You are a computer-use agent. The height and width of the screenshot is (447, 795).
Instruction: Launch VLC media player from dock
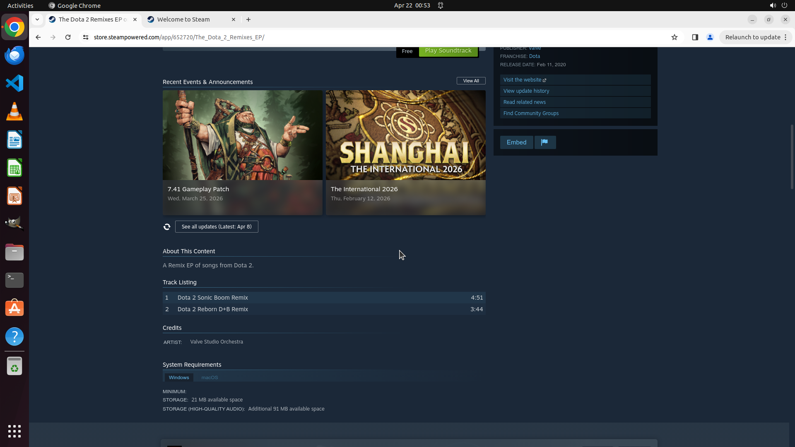[14, 112]
